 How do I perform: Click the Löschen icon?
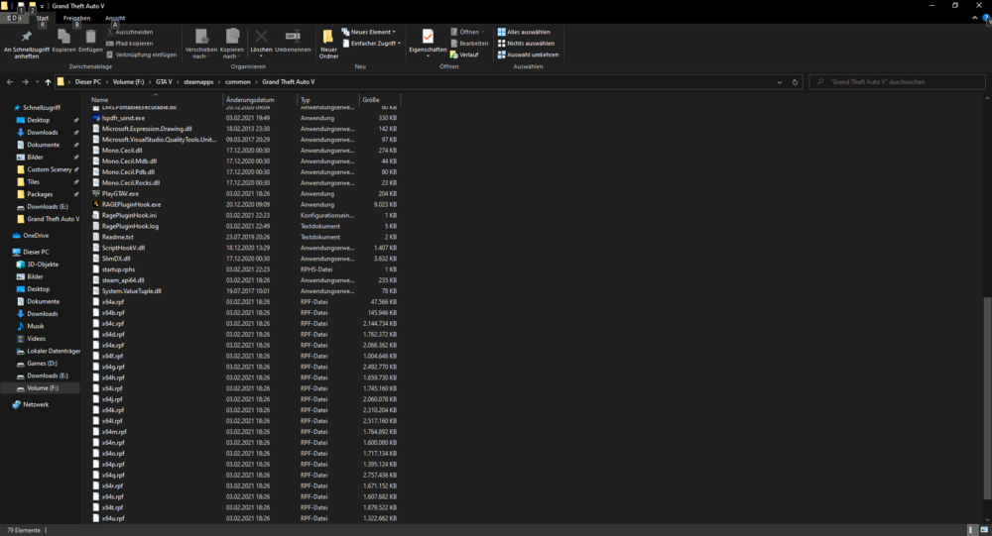(261, 43)
